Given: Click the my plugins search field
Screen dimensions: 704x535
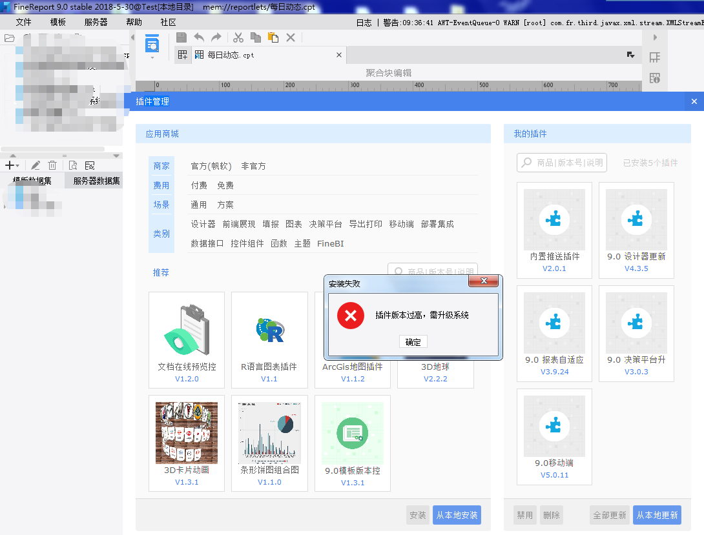Looking at the screenshot, I should 562,163.
